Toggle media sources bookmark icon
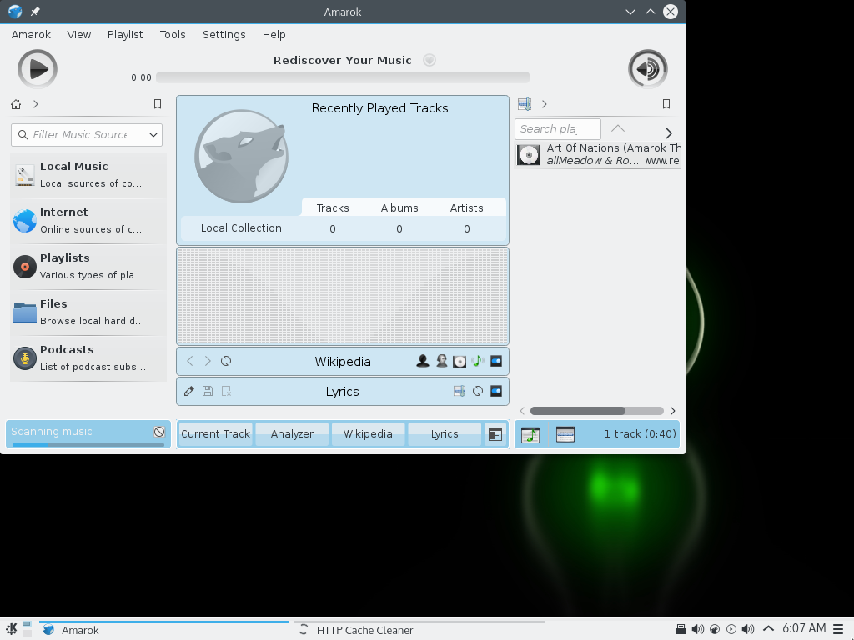Screen dimensions: 854x640 (x=158, y=104)
